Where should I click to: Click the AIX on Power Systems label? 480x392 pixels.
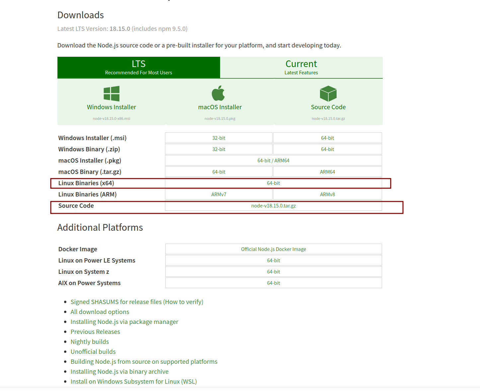(89, 283)
